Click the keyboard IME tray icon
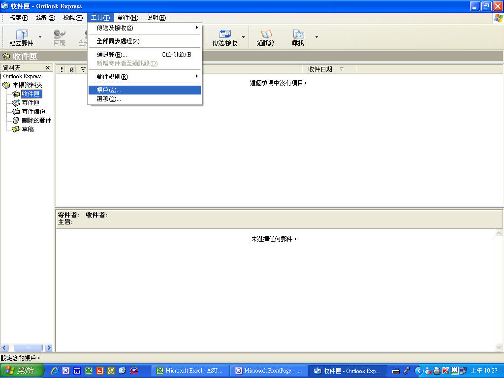This screenshot has width=504, height=378. (x=396, y=371)
